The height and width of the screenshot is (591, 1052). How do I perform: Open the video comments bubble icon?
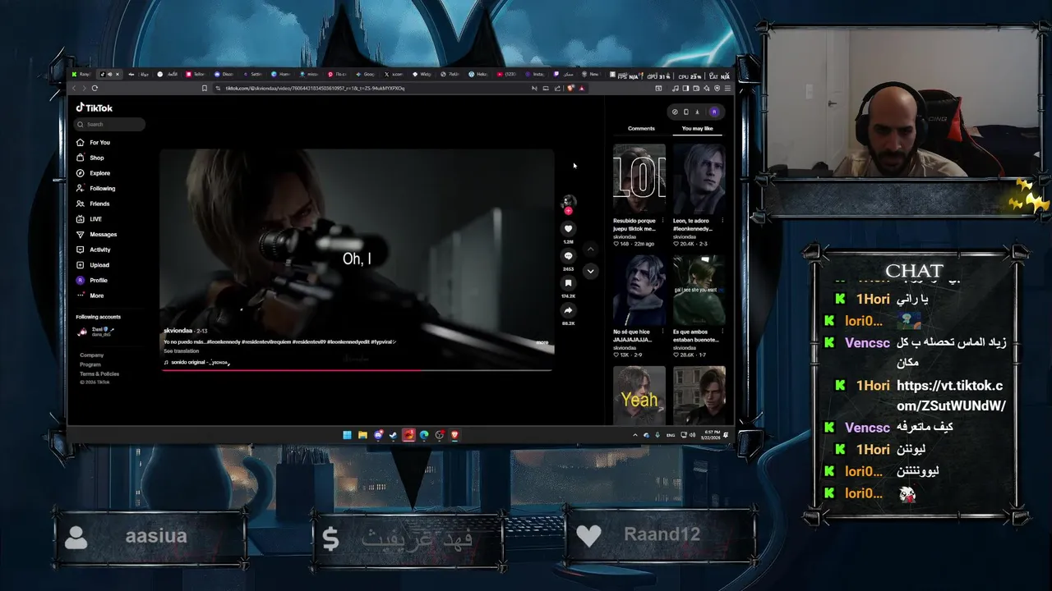[568, 256]
